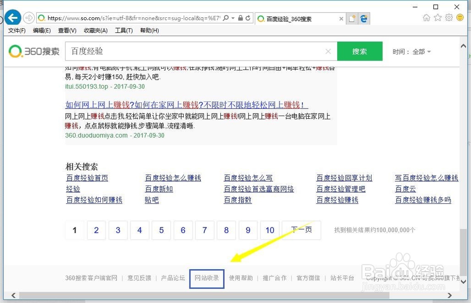Go to results page 3

(118, 230)
